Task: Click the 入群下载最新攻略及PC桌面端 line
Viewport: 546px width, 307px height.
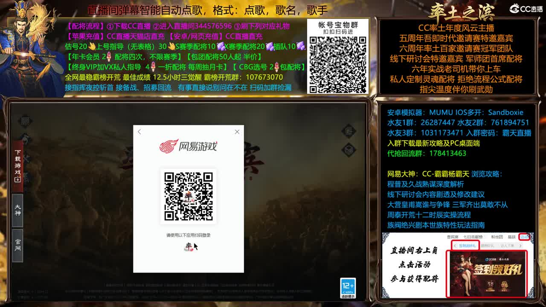Action: coord(433,143)
